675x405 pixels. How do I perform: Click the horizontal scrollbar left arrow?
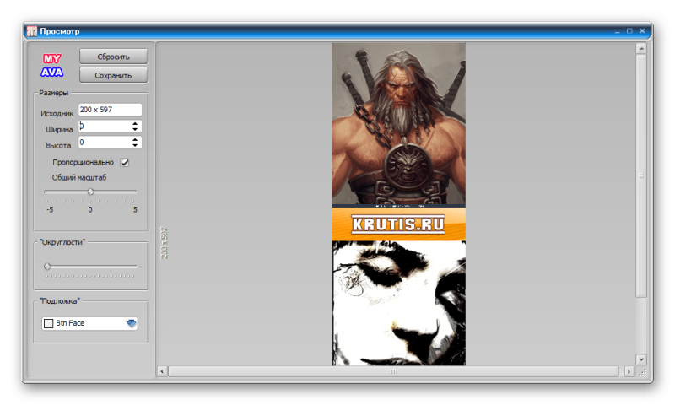coord(162,371)
